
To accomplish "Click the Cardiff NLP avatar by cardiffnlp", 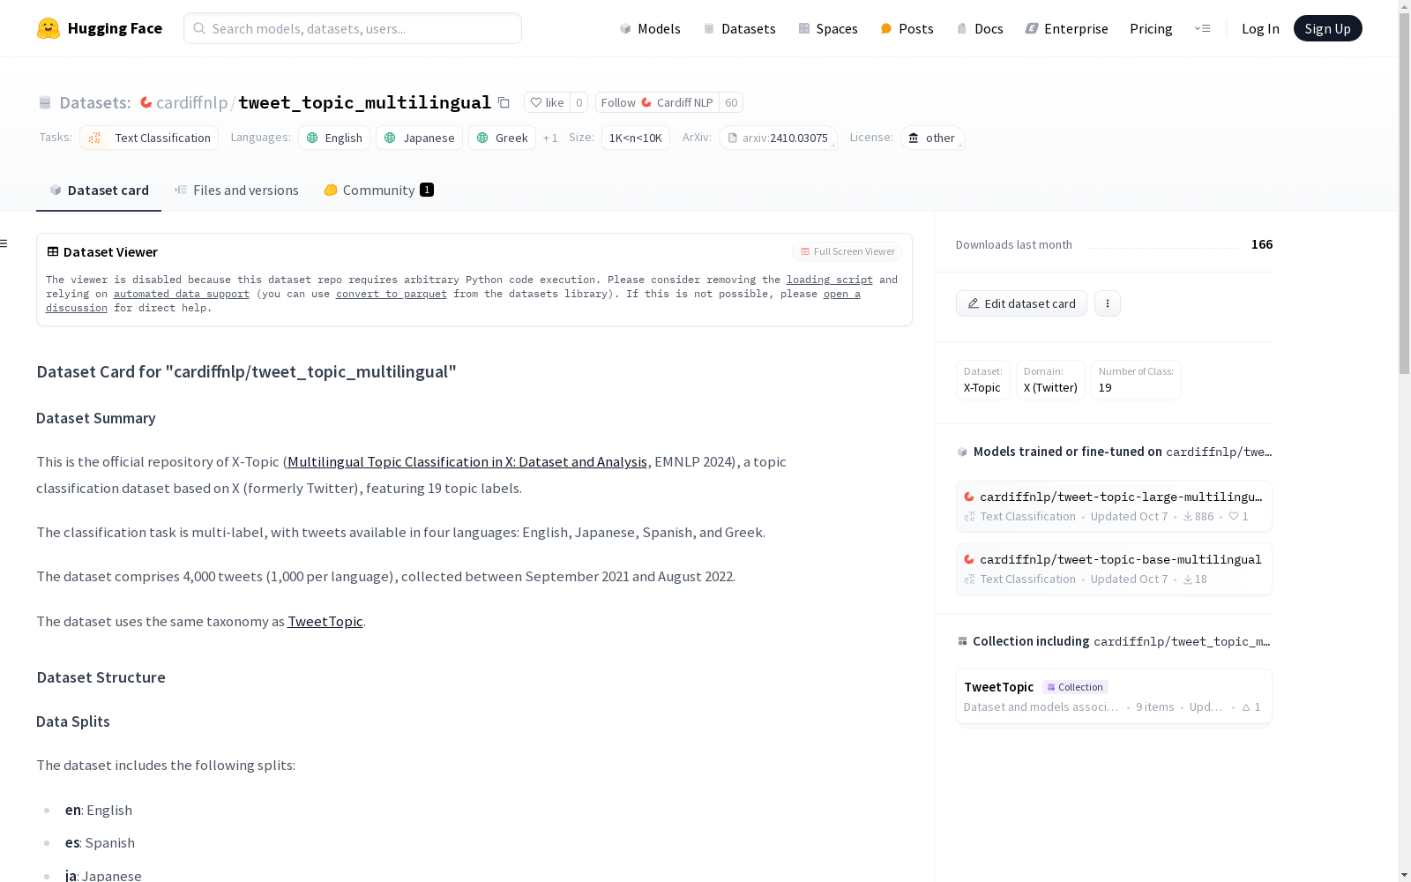I will click(146, 102).
